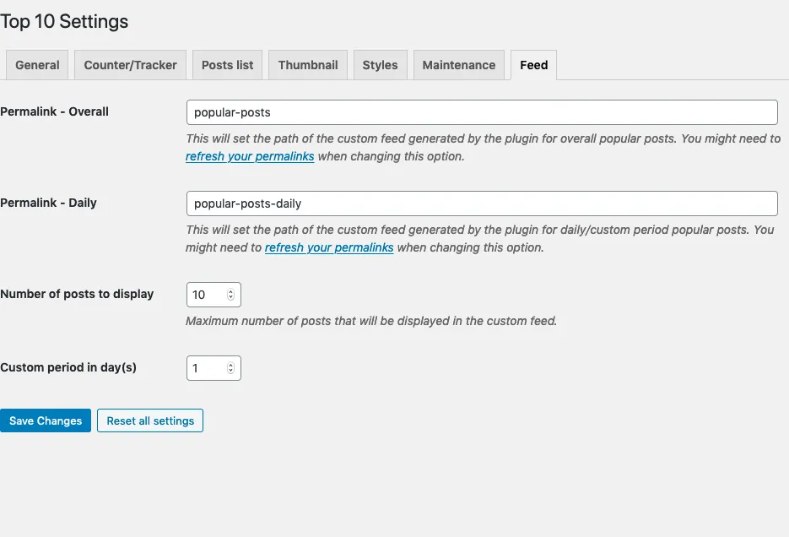The height and width of the screenshot is (537, 789).
Task: Increase the number of posts stepper
Action: coord(230,291)
